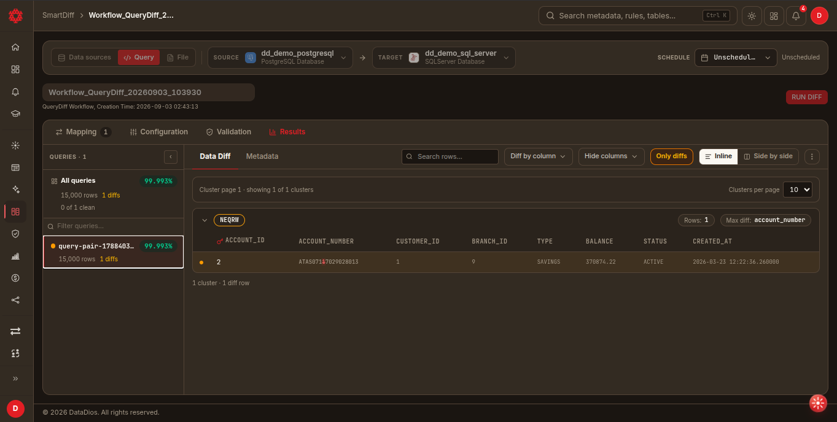The width and height of the screenshot is (837, 422).
Task: Select the Query mode toggle
Action: click(x=139, y=58)
